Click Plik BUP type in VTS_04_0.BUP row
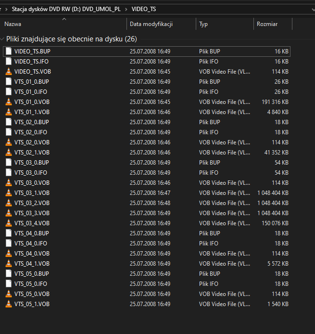The height and width of the screenshot is (334, 315). (209, 233)
